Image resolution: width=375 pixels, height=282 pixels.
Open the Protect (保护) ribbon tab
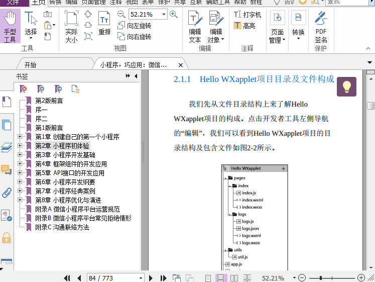coord(164,3)
